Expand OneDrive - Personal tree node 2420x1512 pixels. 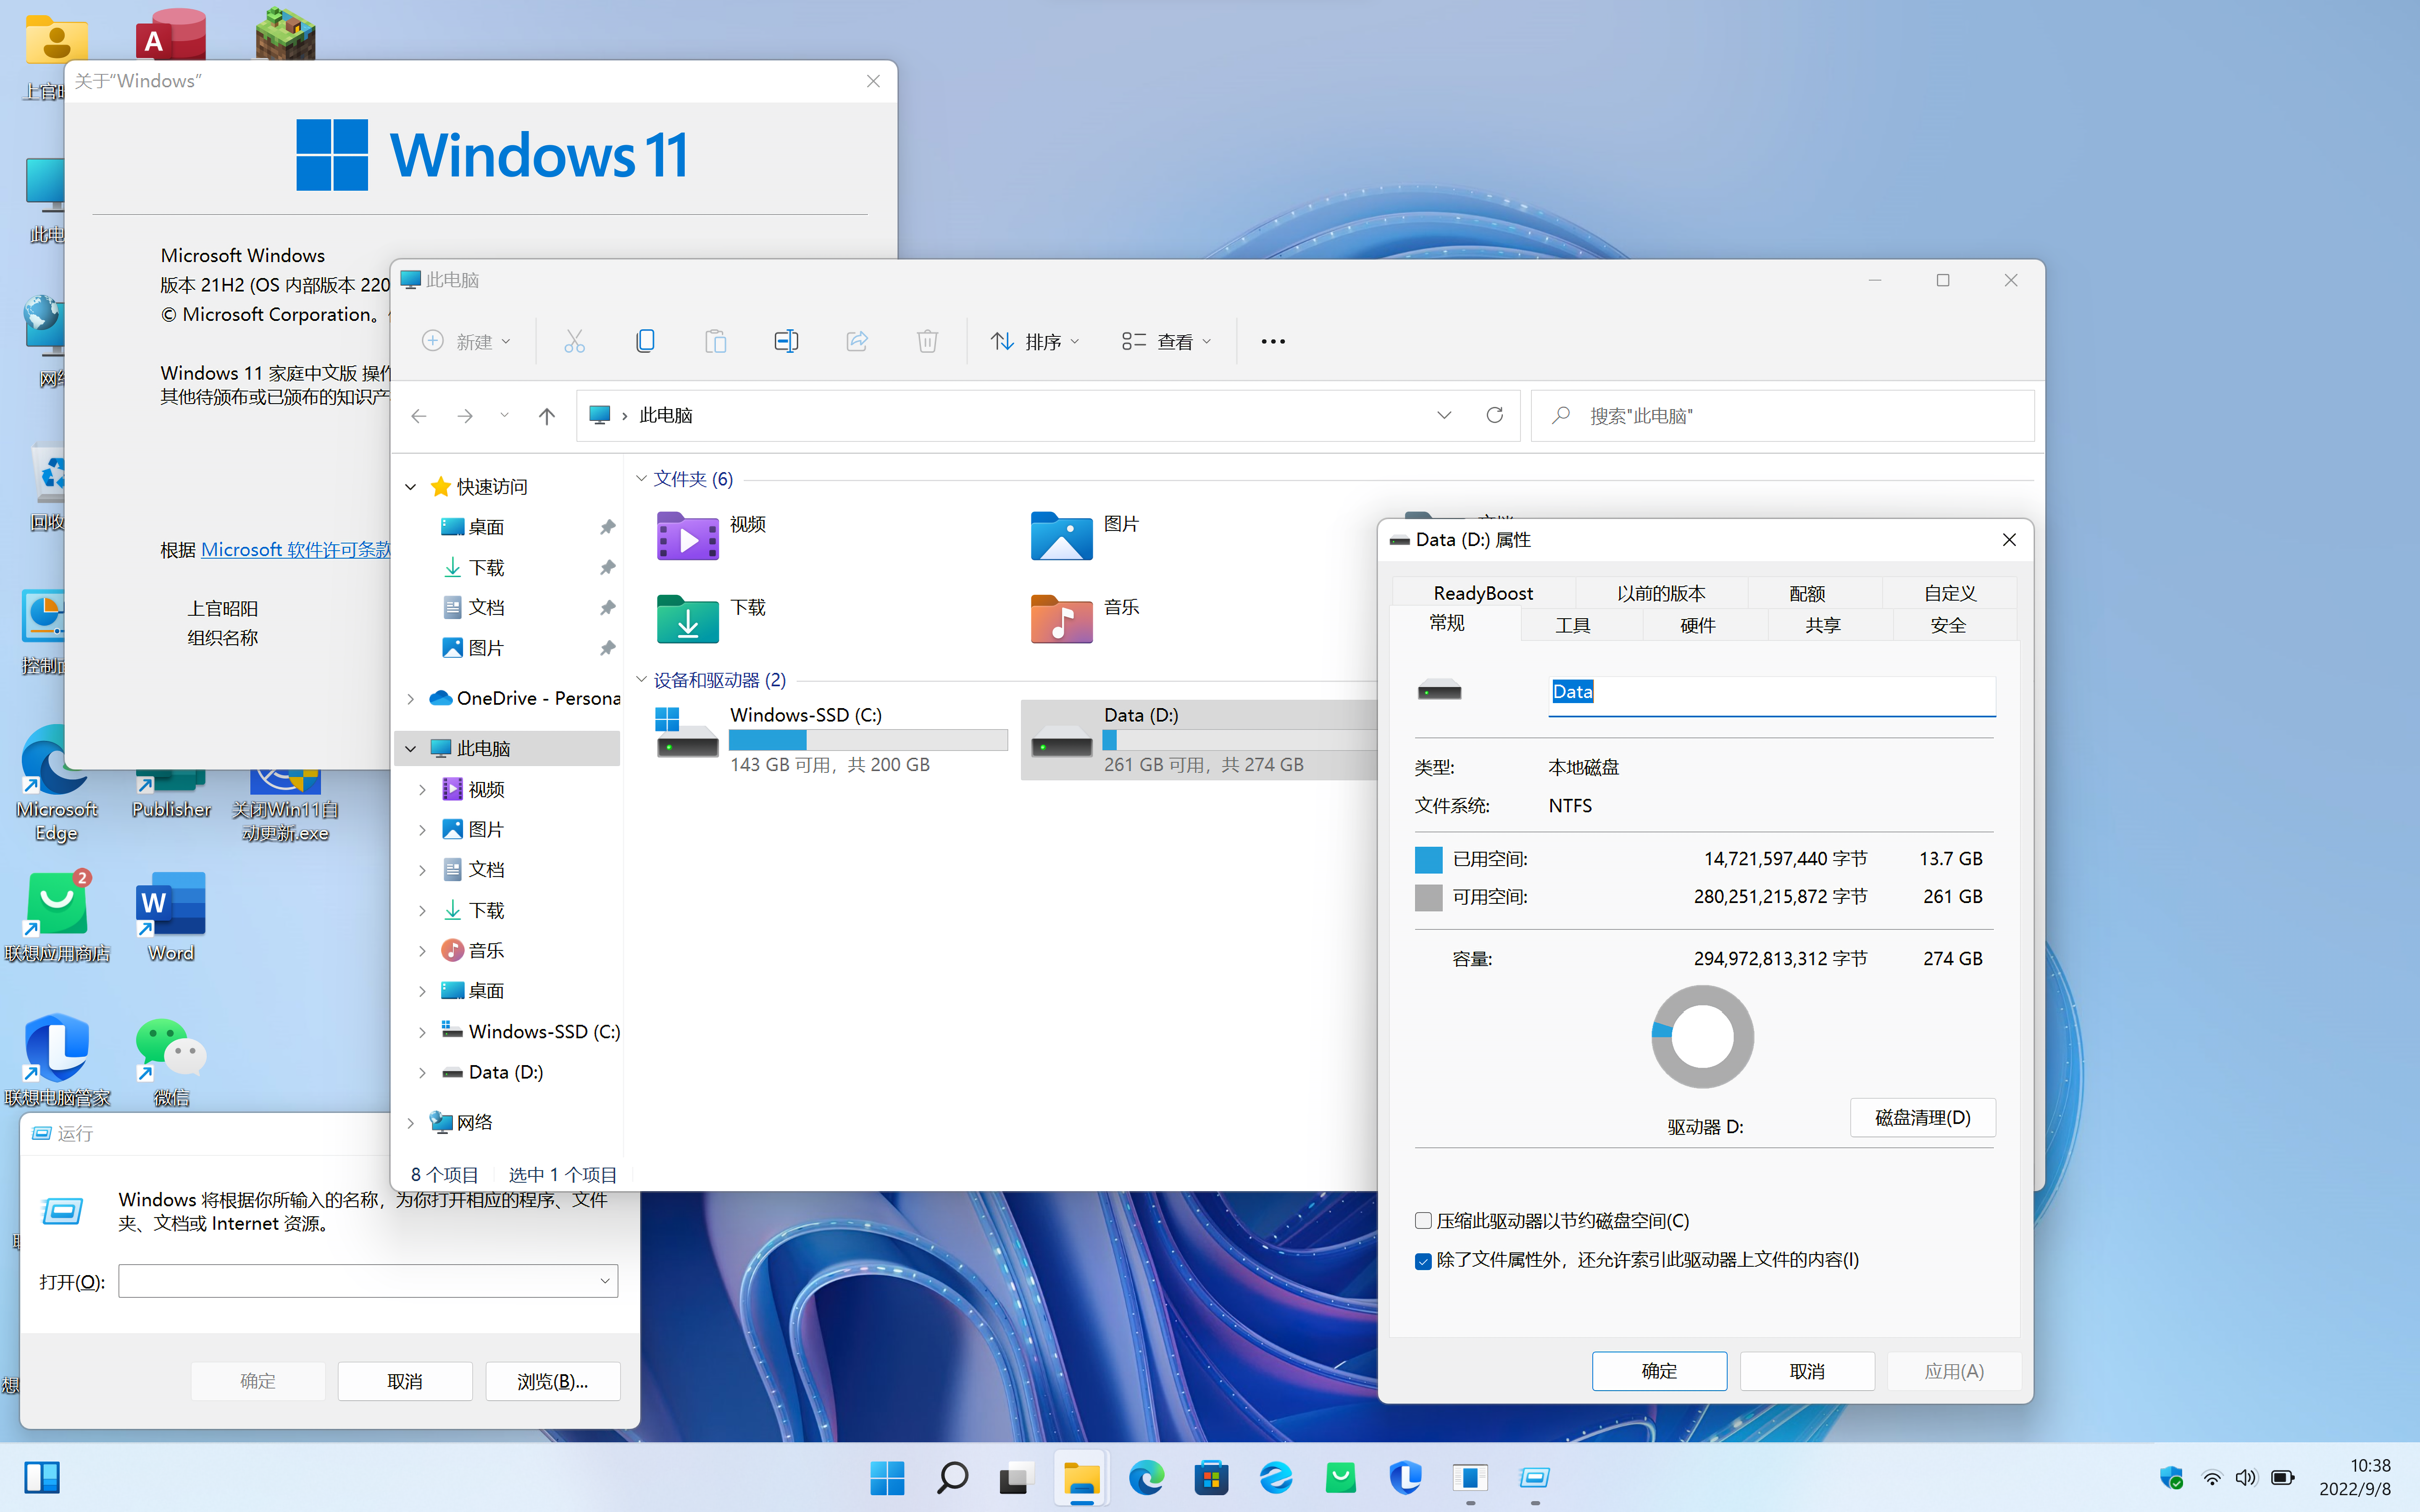tap(410, 698)
